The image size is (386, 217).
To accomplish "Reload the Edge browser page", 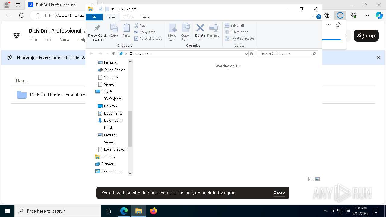I will point(22,15).
